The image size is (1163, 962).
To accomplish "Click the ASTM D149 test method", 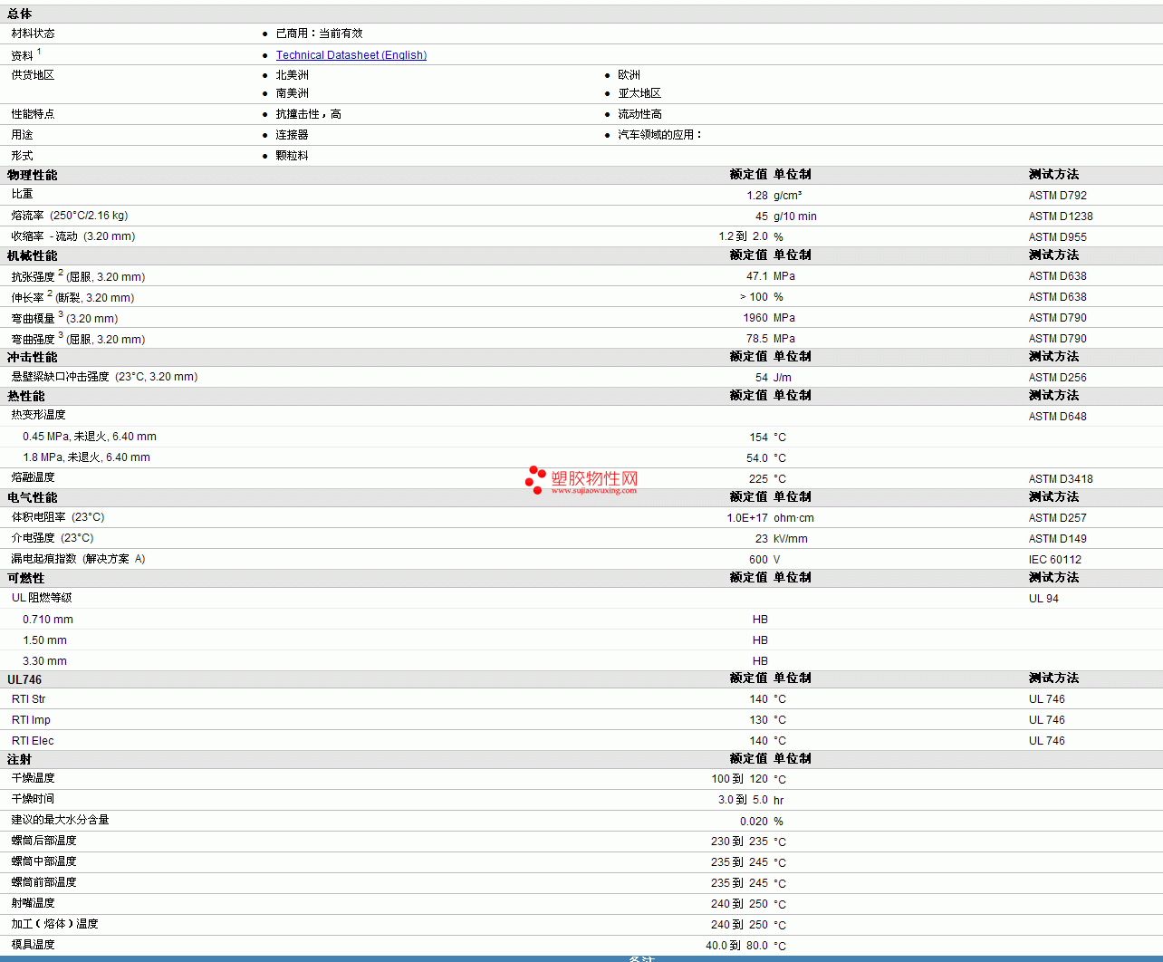I will 1058,539.
